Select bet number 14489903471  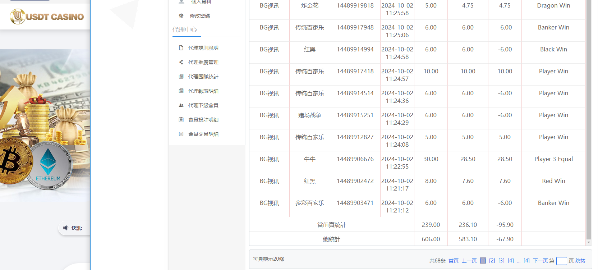click(x=355, y=203)
